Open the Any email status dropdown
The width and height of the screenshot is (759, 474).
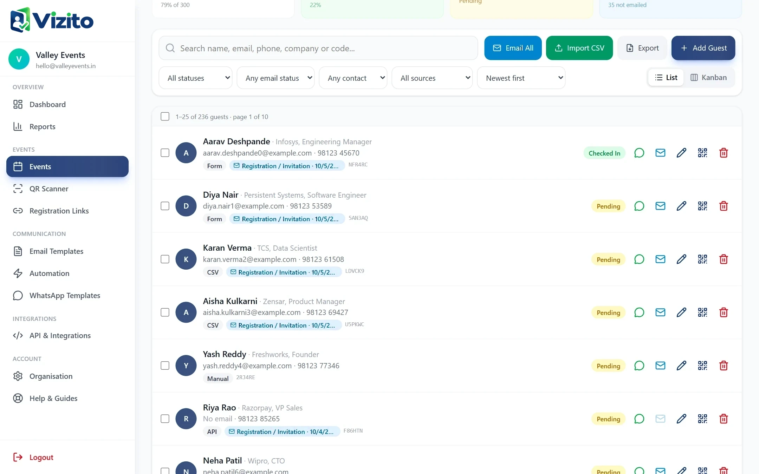[275, 78]
